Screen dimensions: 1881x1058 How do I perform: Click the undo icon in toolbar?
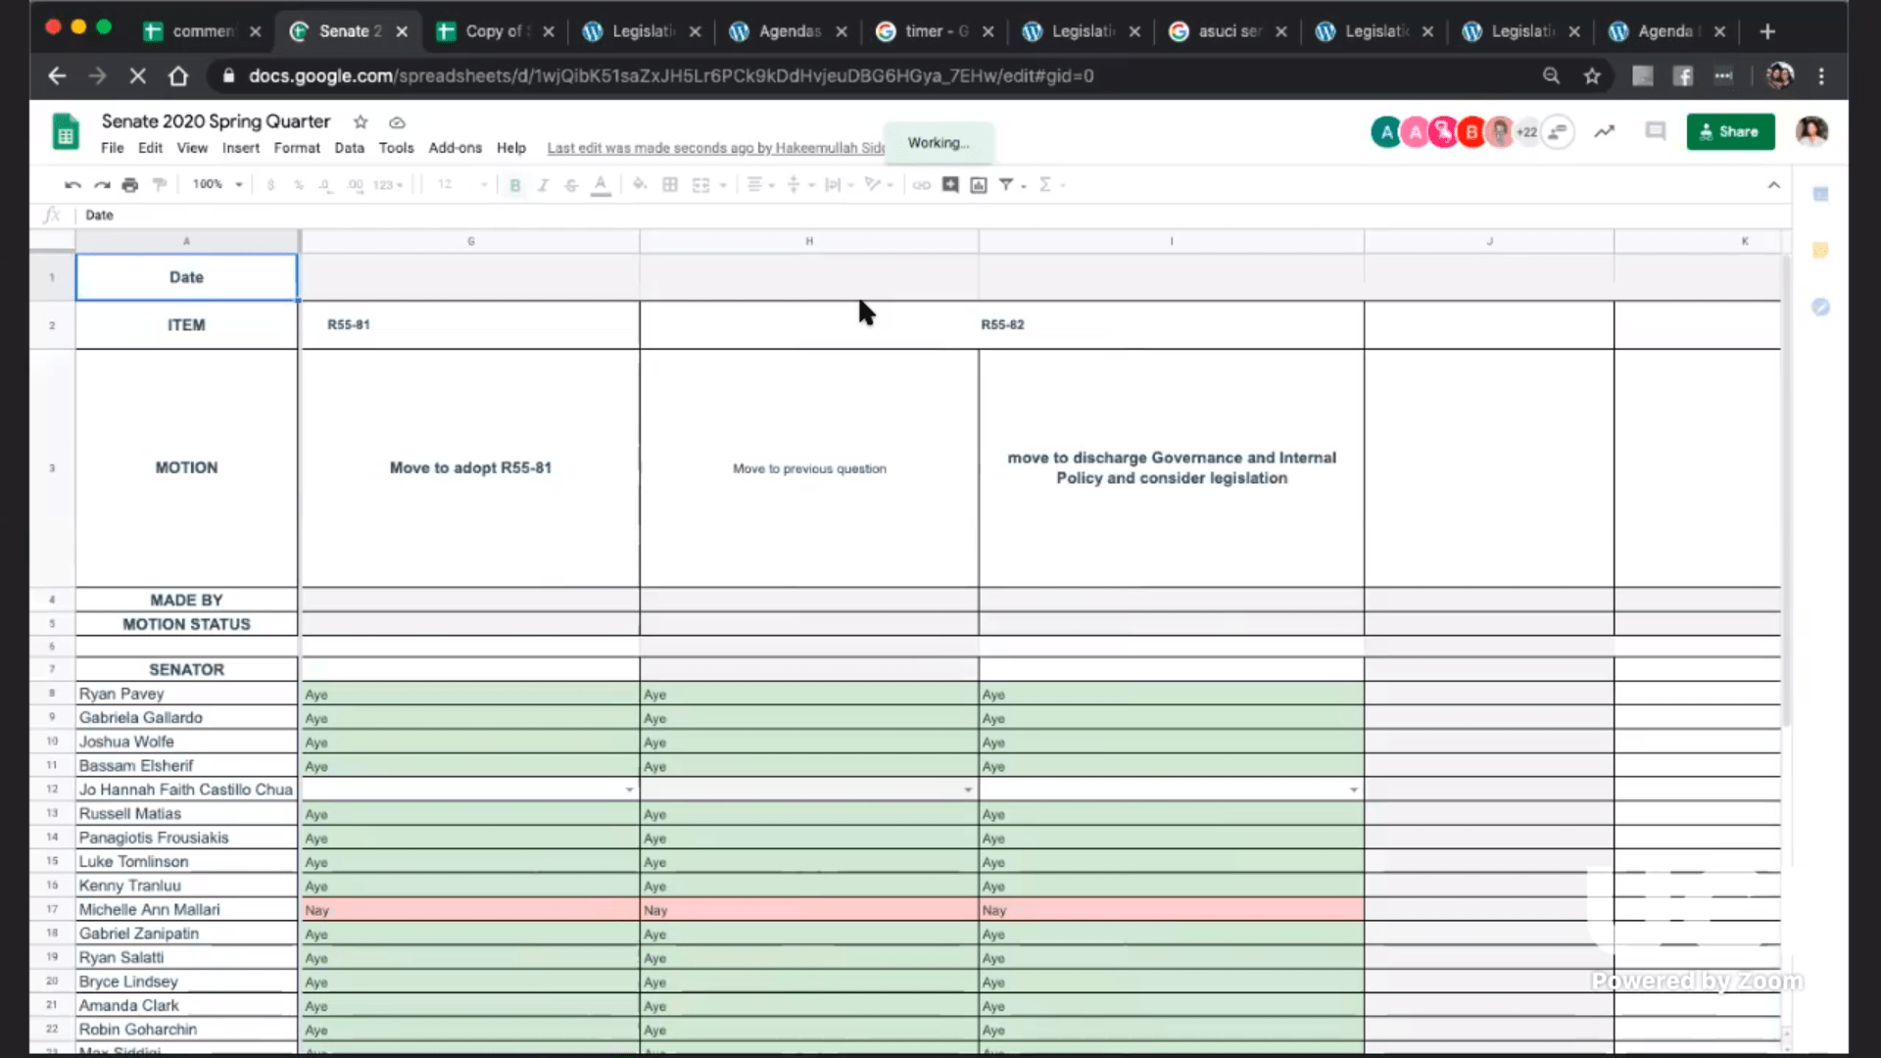72,185
